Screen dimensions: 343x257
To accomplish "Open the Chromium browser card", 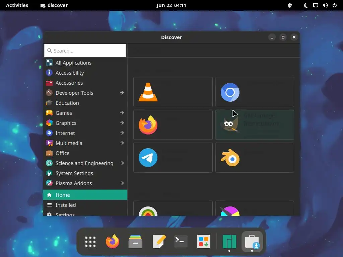I will pyautogui.click(x=255, y=92).
